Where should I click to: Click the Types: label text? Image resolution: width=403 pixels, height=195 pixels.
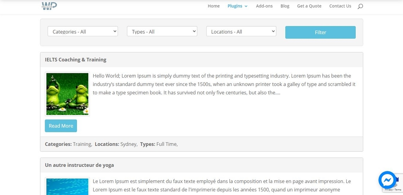(148, 144)
